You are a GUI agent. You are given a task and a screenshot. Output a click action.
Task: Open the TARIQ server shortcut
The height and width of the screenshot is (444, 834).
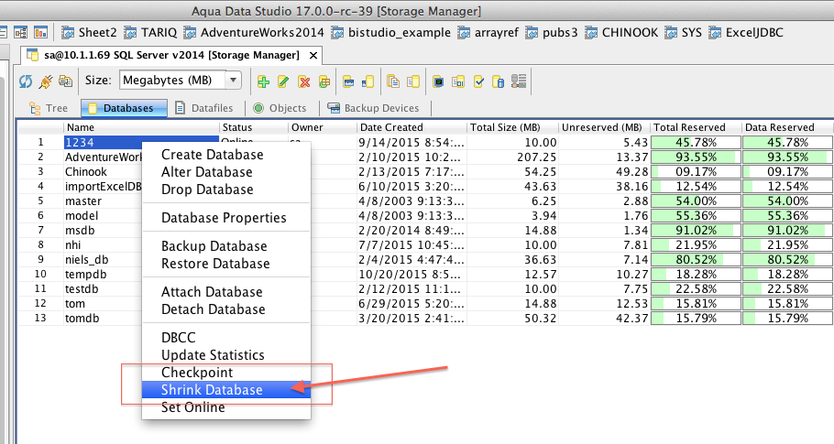pos(150,32)
